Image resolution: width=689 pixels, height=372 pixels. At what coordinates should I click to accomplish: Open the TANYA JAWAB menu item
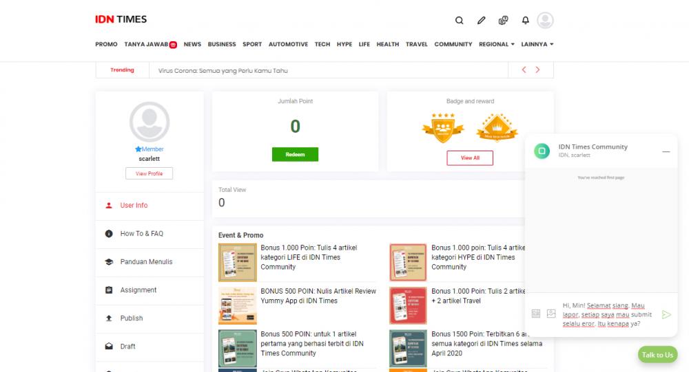[146, 44]
